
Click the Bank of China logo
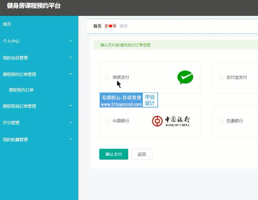click(x=171, y=121)
